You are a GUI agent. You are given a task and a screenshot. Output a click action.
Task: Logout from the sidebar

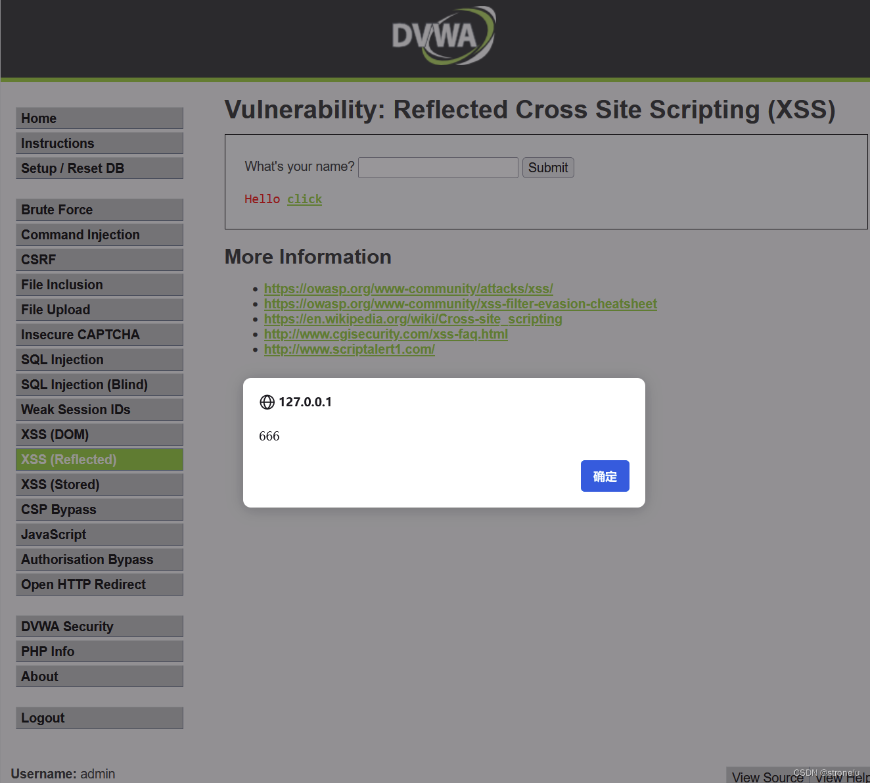coord(99,718)
